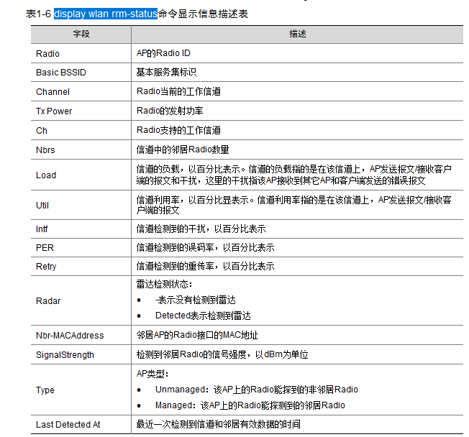The image size is (469, 437).
Task: Select the Basic BSSID field cell
Action: point(81,73)
